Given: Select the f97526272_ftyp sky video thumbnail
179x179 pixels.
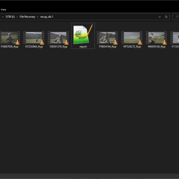Looking at the screenshot, I should point(132,38).
